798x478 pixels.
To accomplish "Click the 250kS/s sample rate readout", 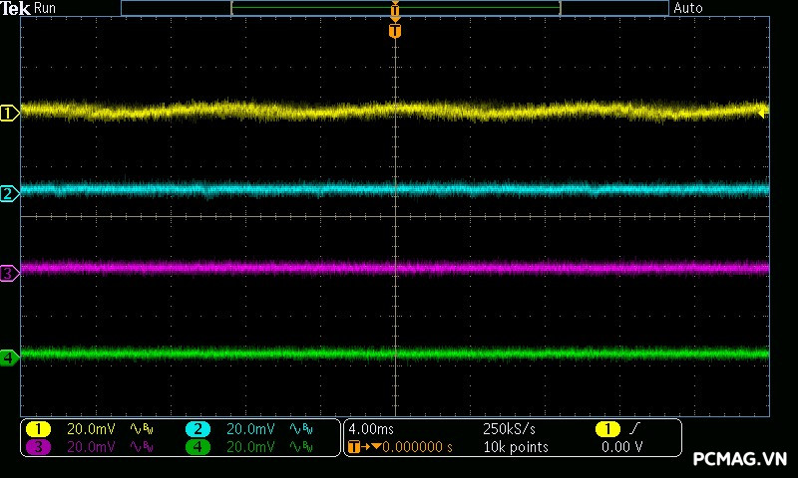I will (x=509, y=429).
